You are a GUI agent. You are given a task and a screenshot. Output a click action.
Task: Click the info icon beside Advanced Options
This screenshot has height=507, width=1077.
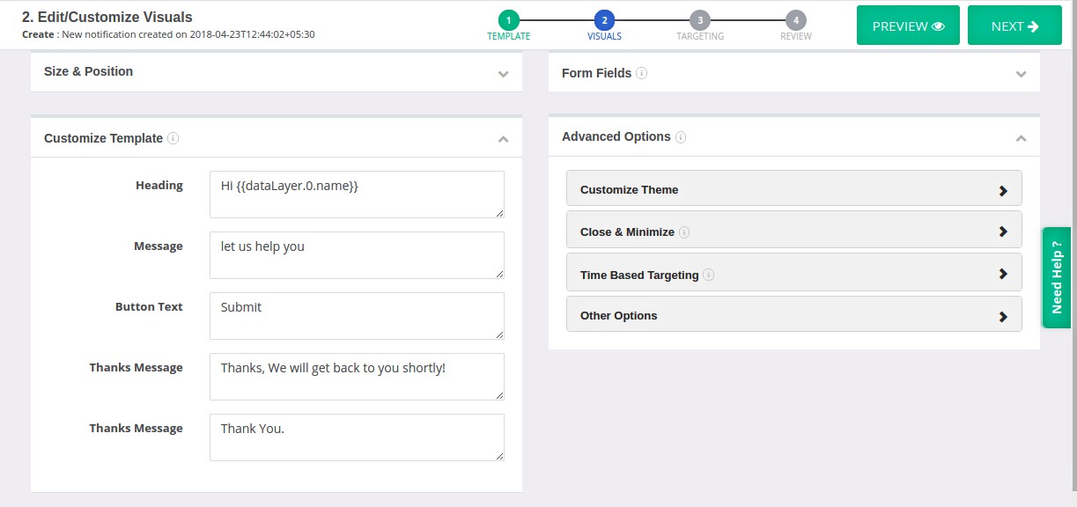681,137
